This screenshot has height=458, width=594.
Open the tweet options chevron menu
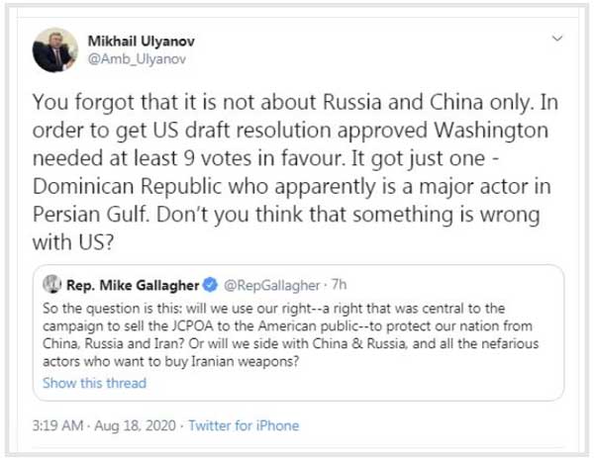pyautogui.click(x=557, y=39)
